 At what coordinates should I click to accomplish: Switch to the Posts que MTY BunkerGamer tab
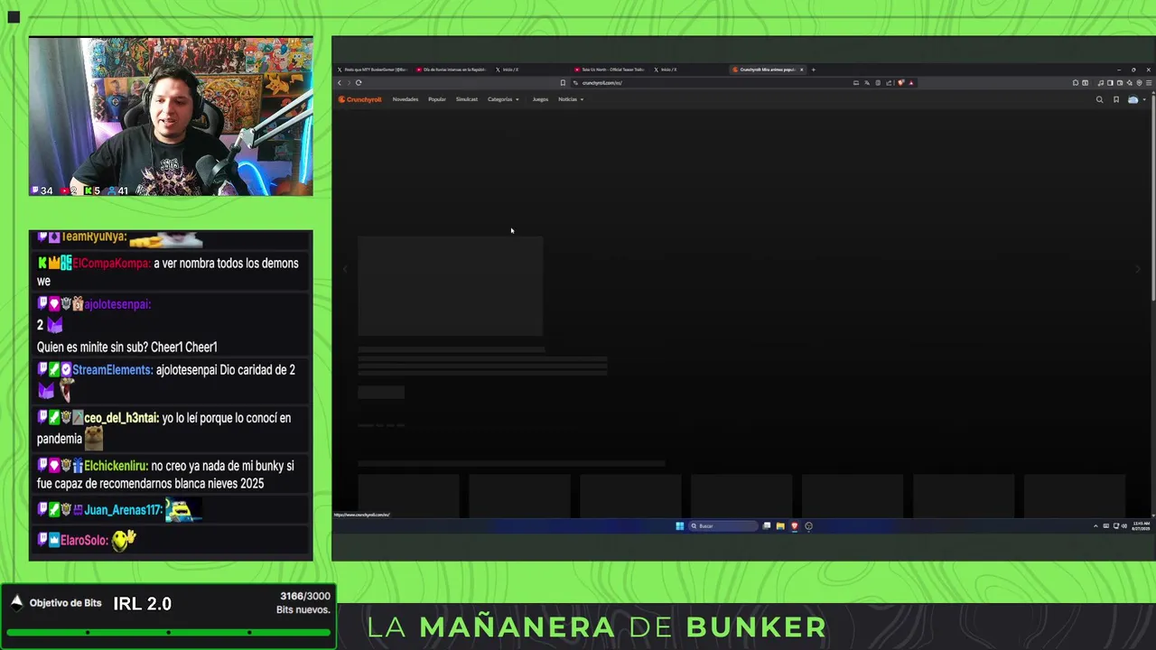click(x=372, y=70)
